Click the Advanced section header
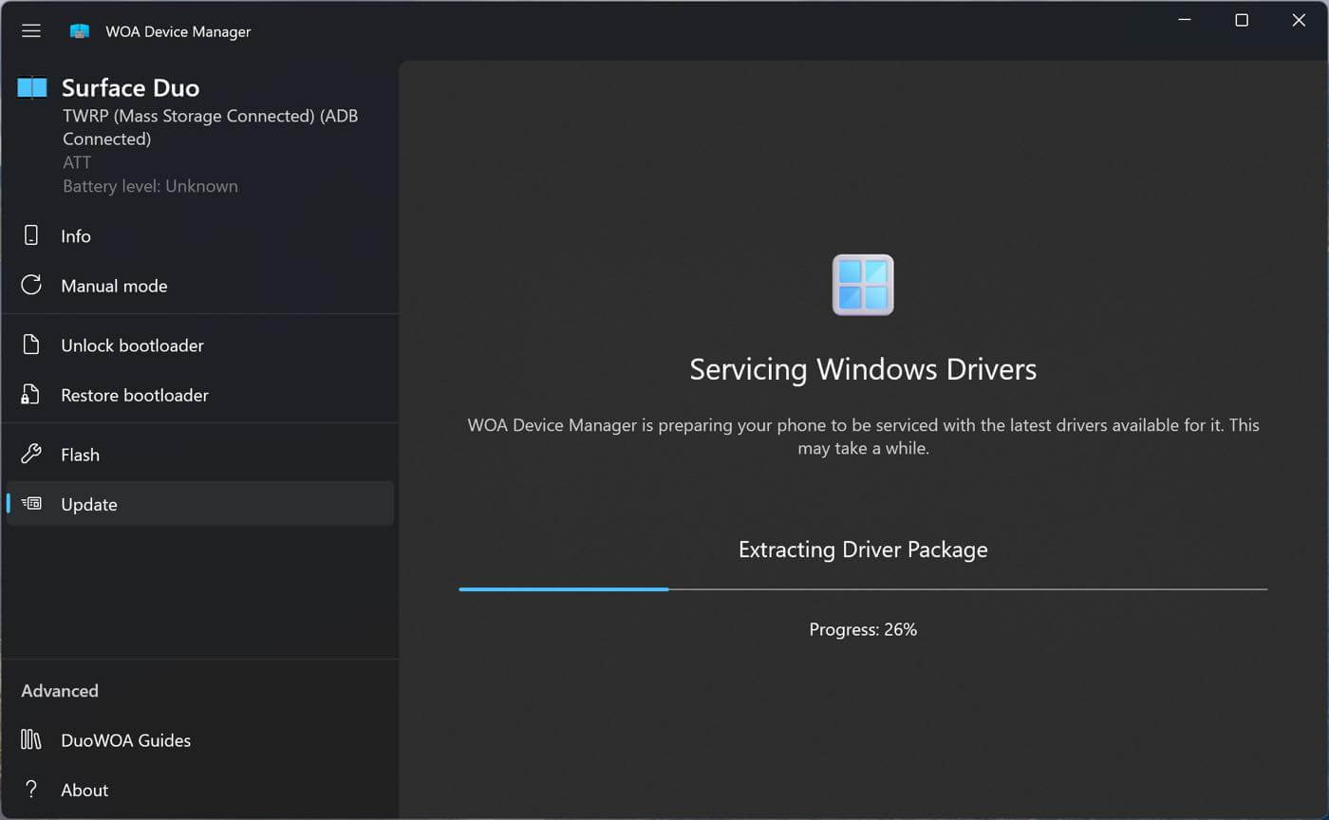The height and width of the screenshot is (820, 1329). click(x=60, y=691)
